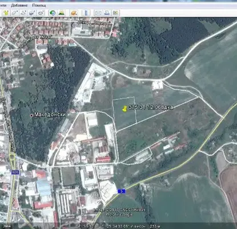The image size is (237, 229).
Task: Start the Record a Tour tool
Action: pos(41,13)
